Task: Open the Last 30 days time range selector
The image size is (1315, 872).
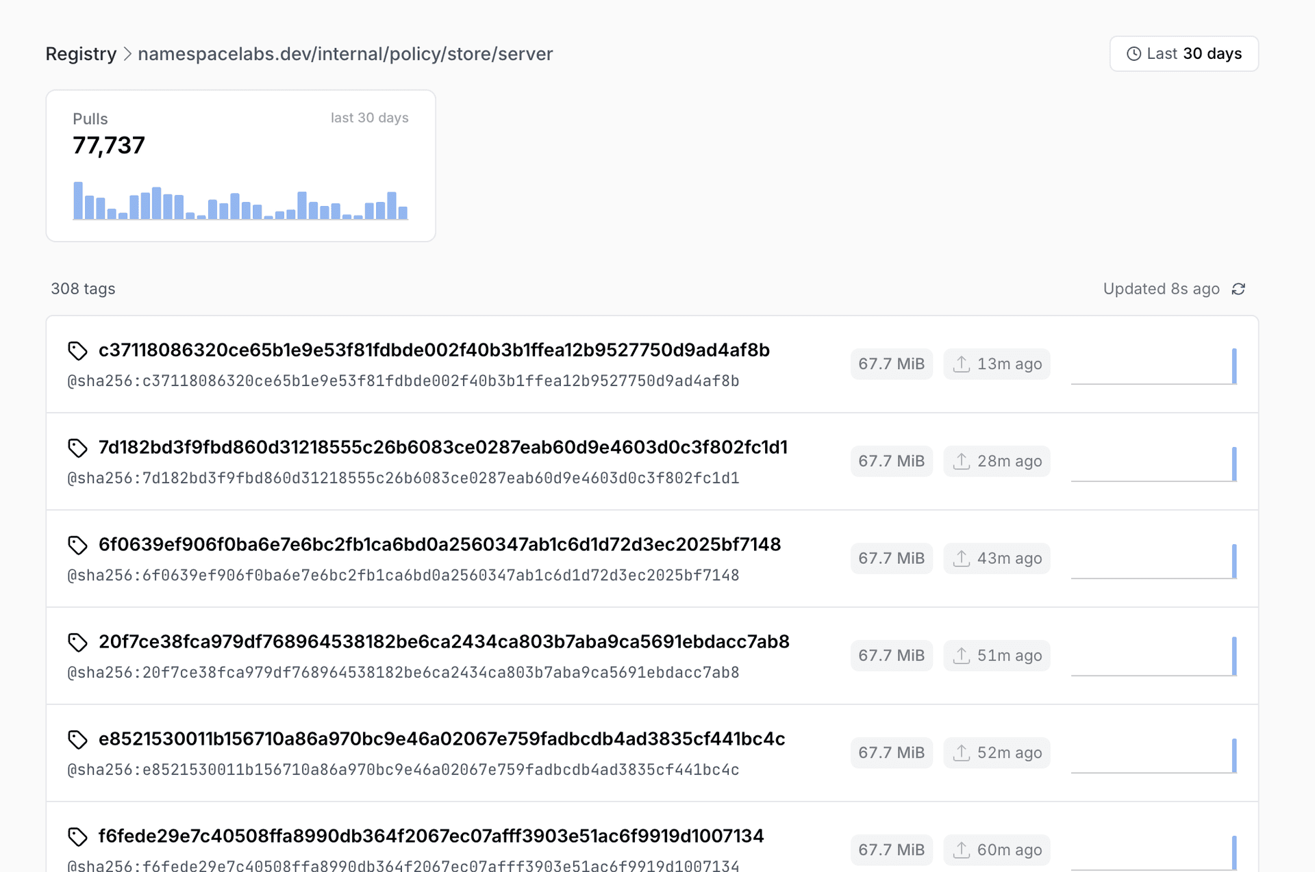Action: pos(1183,53)
